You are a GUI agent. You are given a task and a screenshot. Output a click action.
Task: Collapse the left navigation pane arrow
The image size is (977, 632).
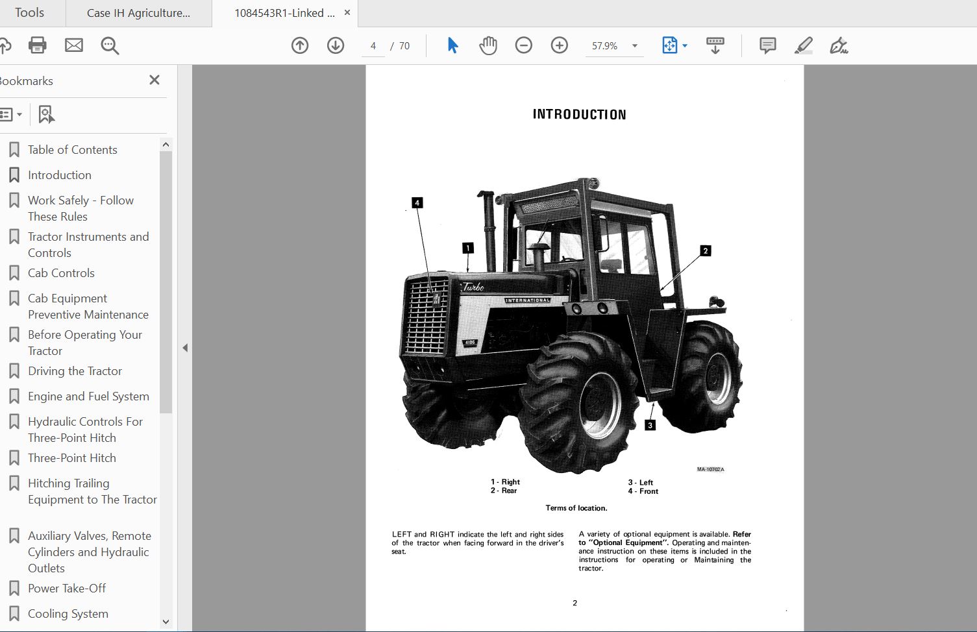pyautogui.click(x=185, y=348)
